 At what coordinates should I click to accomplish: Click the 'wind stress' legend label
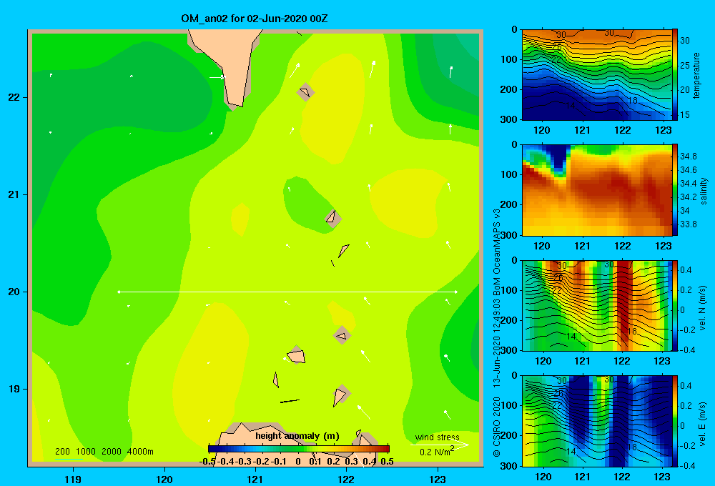pyautogui.click(x=437, y=437)
